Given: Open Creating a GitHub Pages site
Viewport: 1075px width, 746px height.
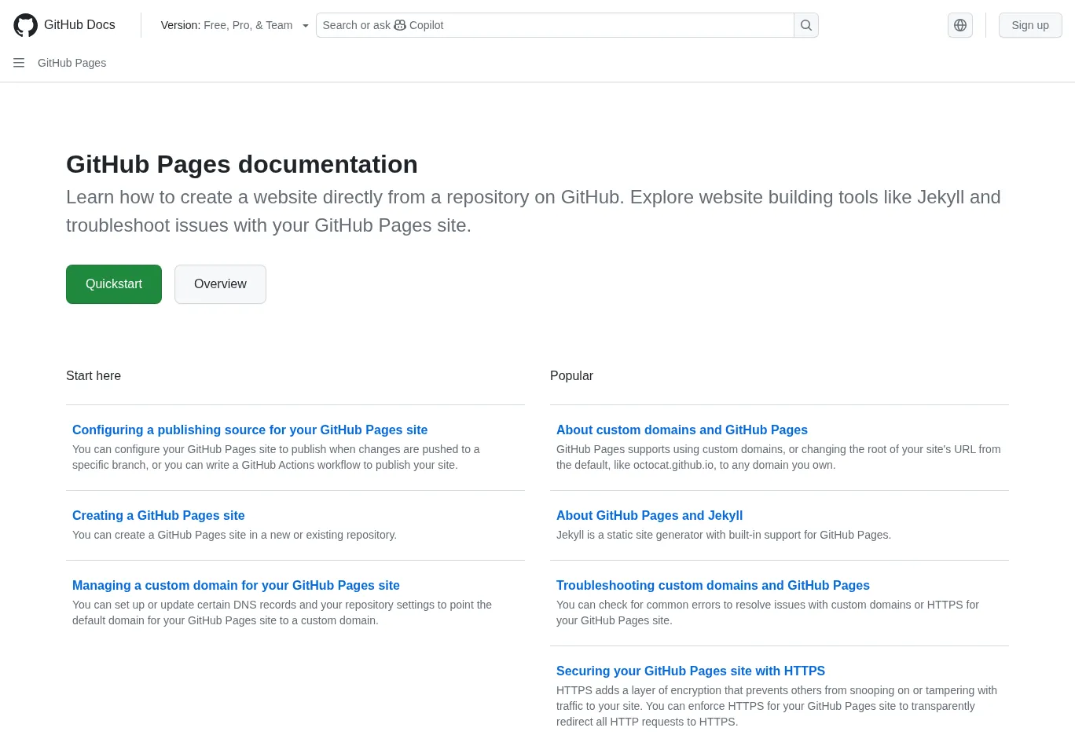Looking at the screenshot, I should click(158, 515).
